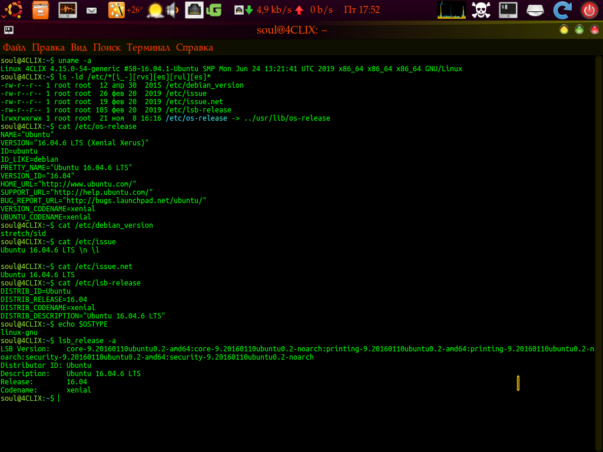Click the 0 b/s upload speed text
The image size is (603, 452).
pyautogui.click(x=322, y=9)
